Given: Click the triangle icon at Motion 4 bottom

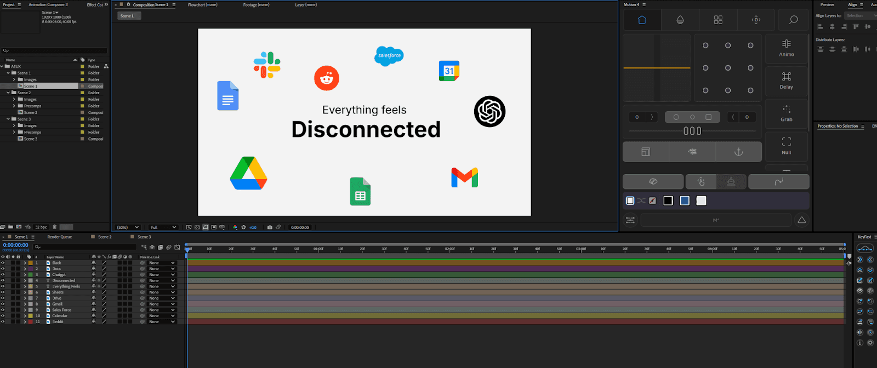Looking at the screenshot, I should pos(802,220).
